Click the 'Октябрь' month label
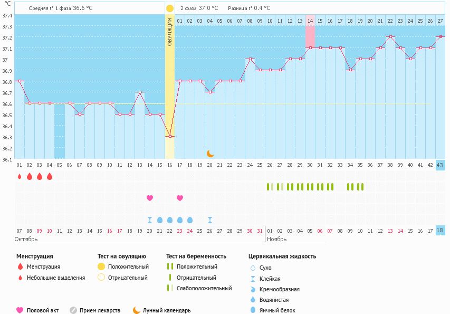 point(25,239)
